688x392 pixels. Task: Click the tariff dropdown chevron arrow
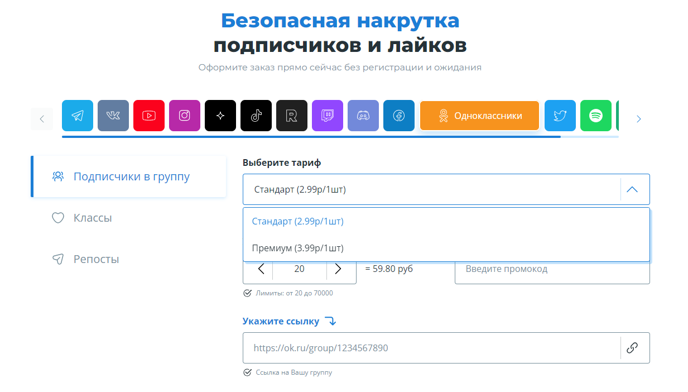[632, 189]
